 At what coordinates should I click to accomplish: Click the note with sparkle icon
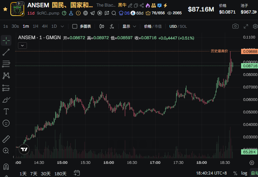[107, 13]
